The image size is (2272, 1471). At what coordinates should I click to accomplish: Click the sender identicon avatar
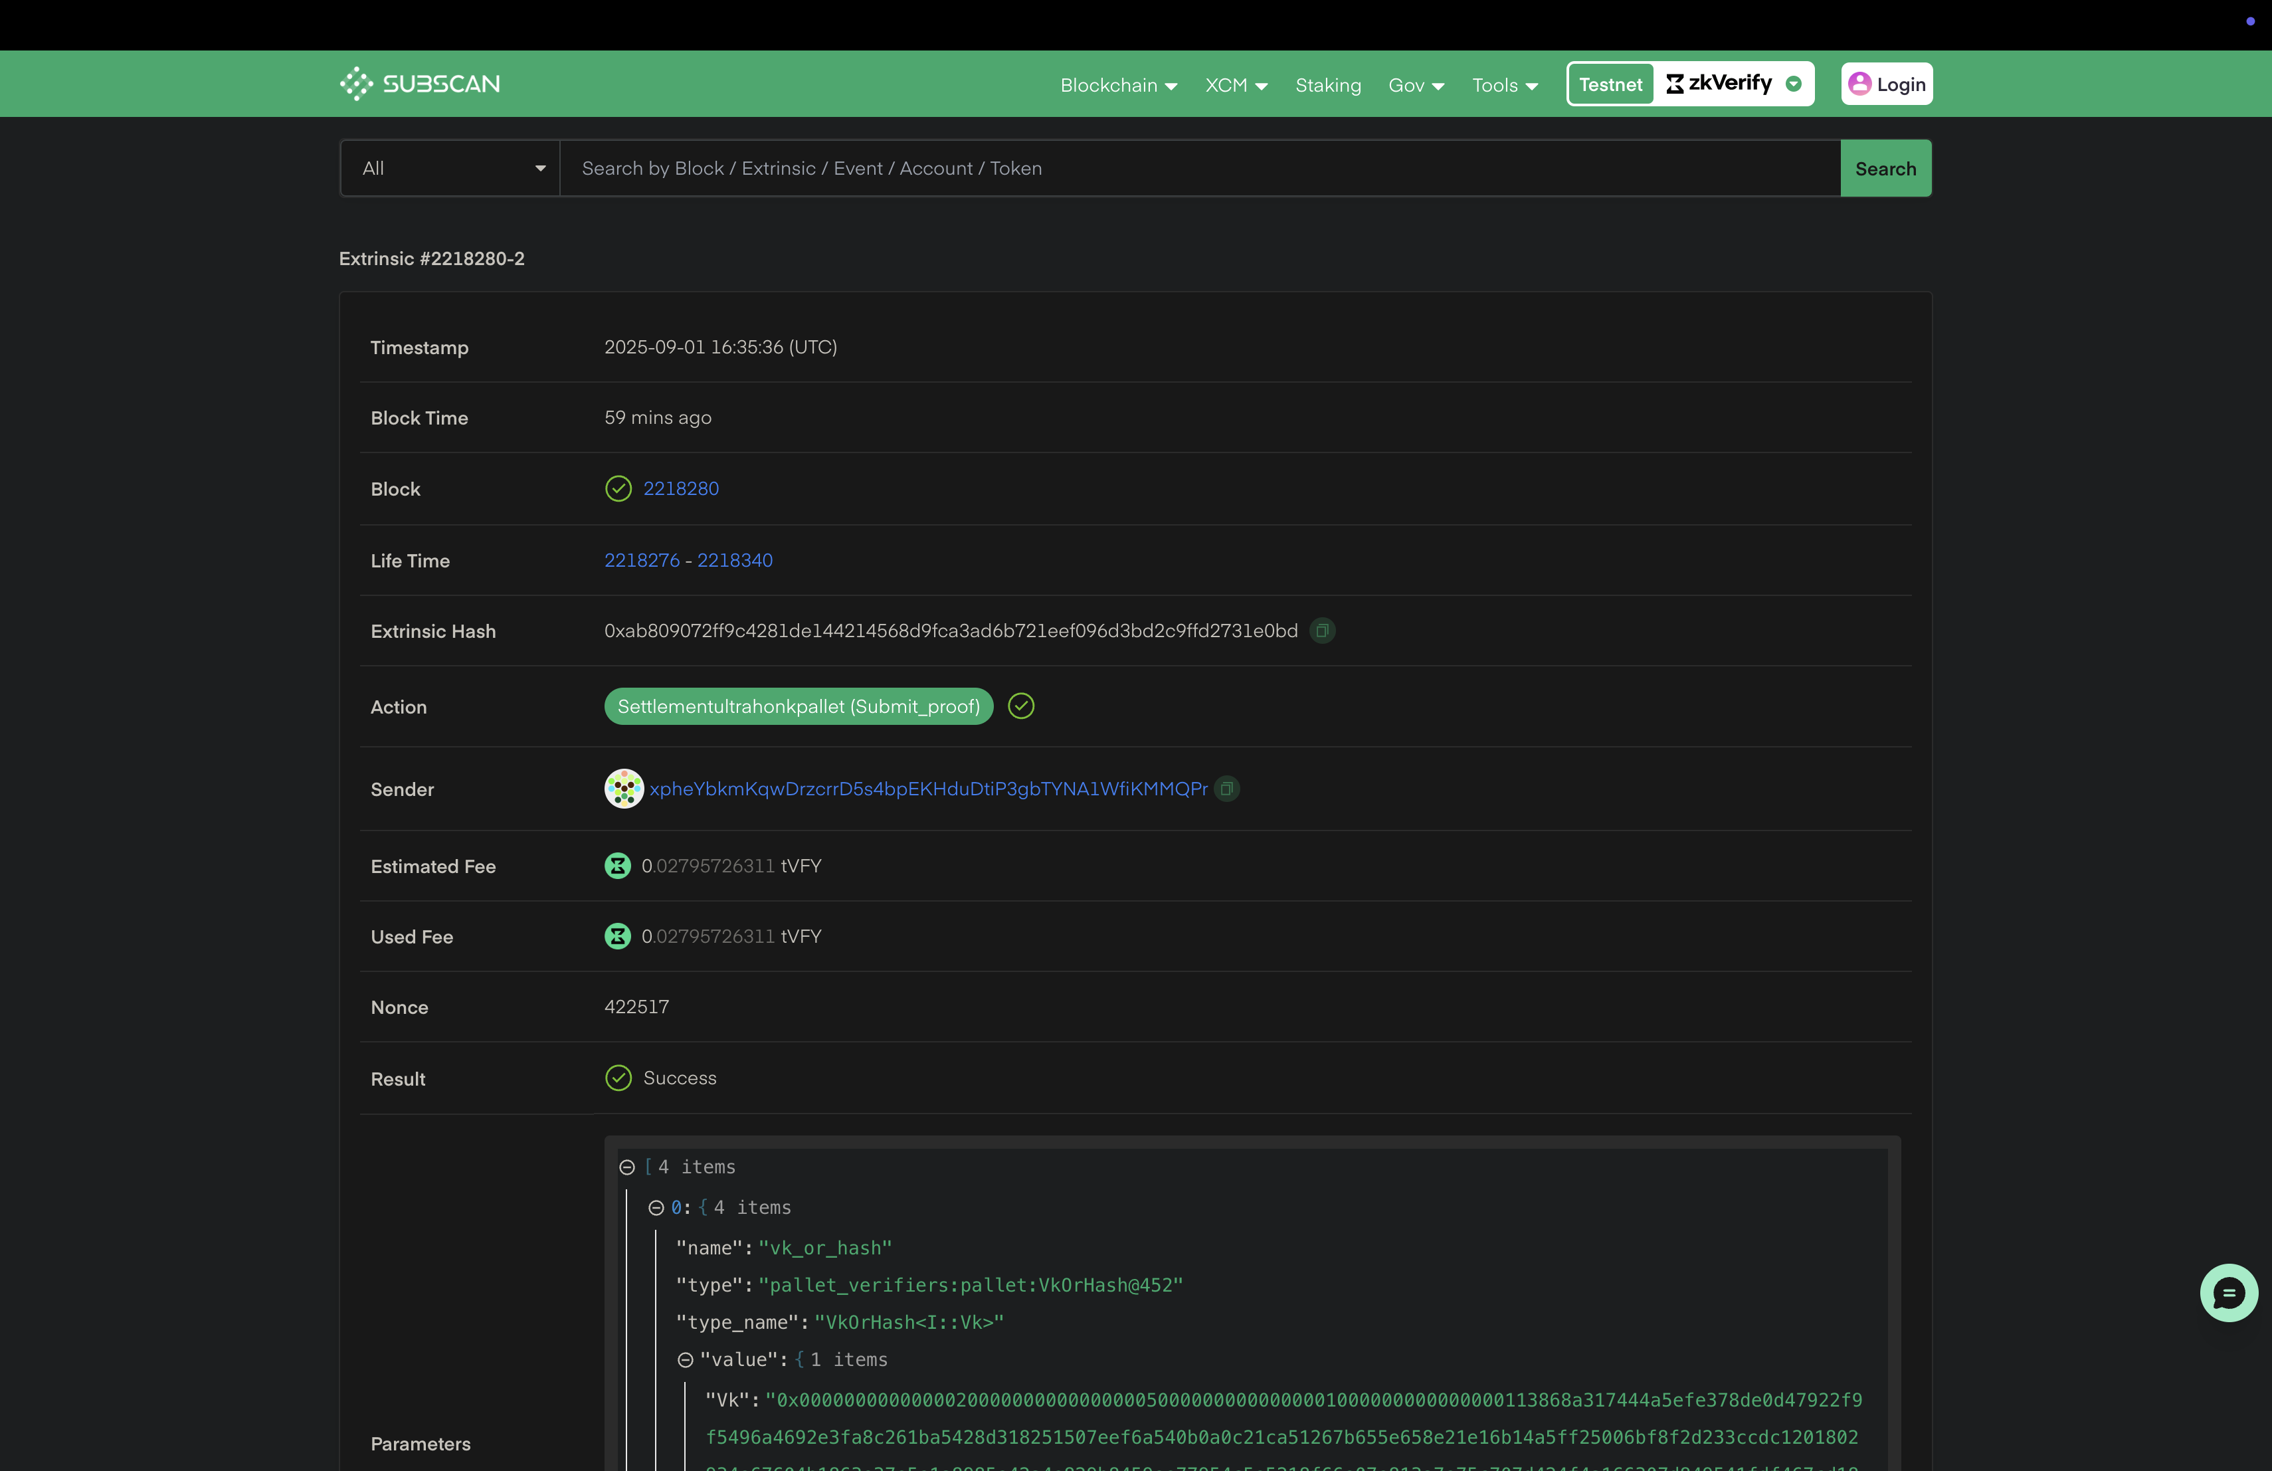[623, 789]
